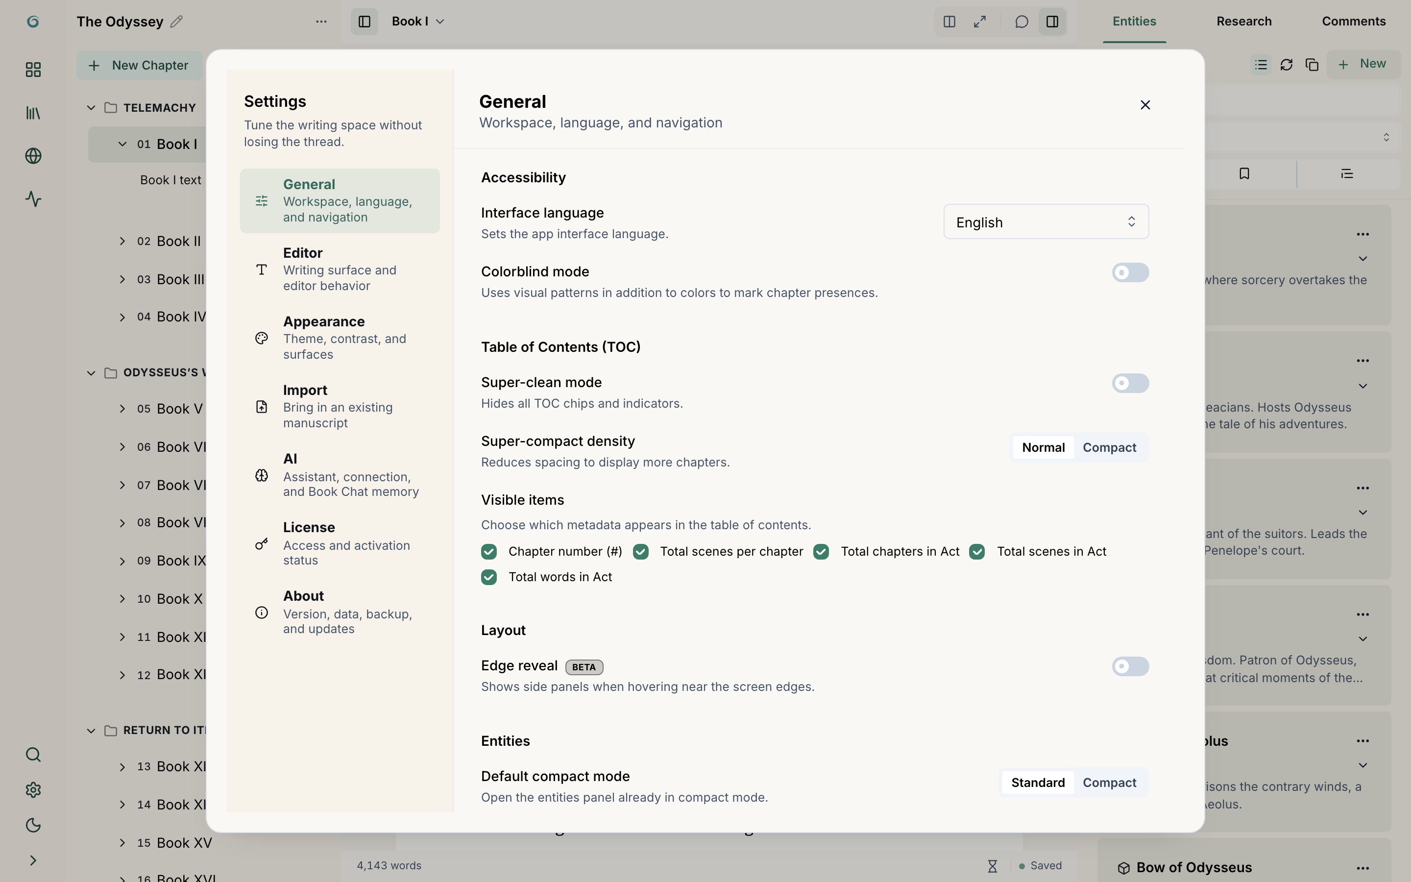
Task: Set entities default mode to Standard
Action: click(1038, 783)
